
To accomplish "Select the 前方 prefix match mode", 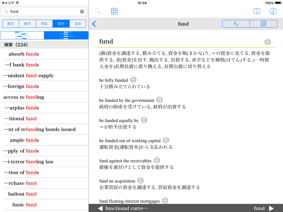I will pyautogui.click(x=11, y=24).
